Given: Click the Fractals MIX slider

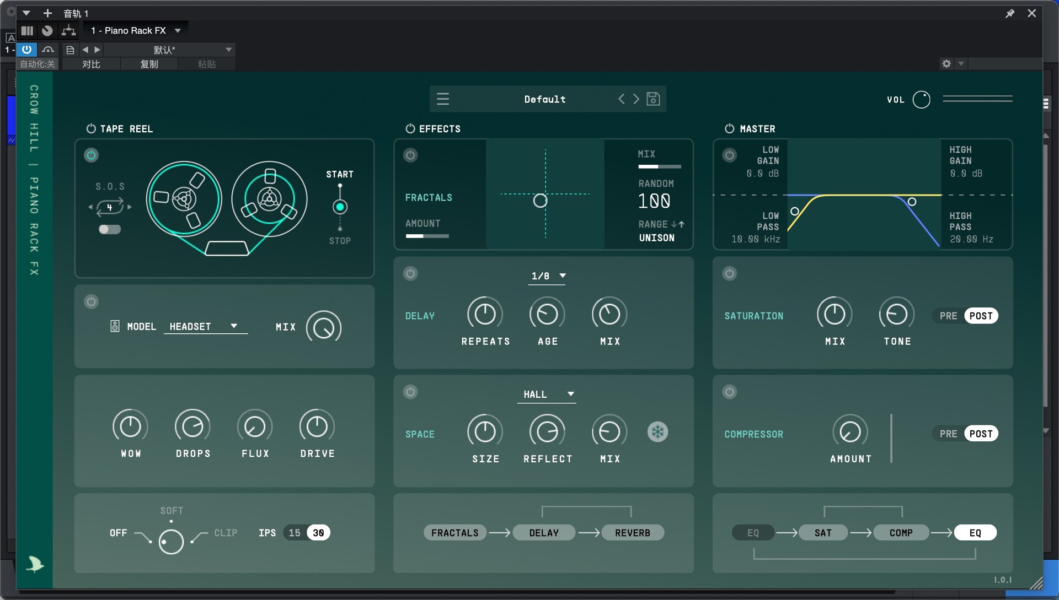Looking at the screenshot, I should pyautogui.click(x=659, y=166).
